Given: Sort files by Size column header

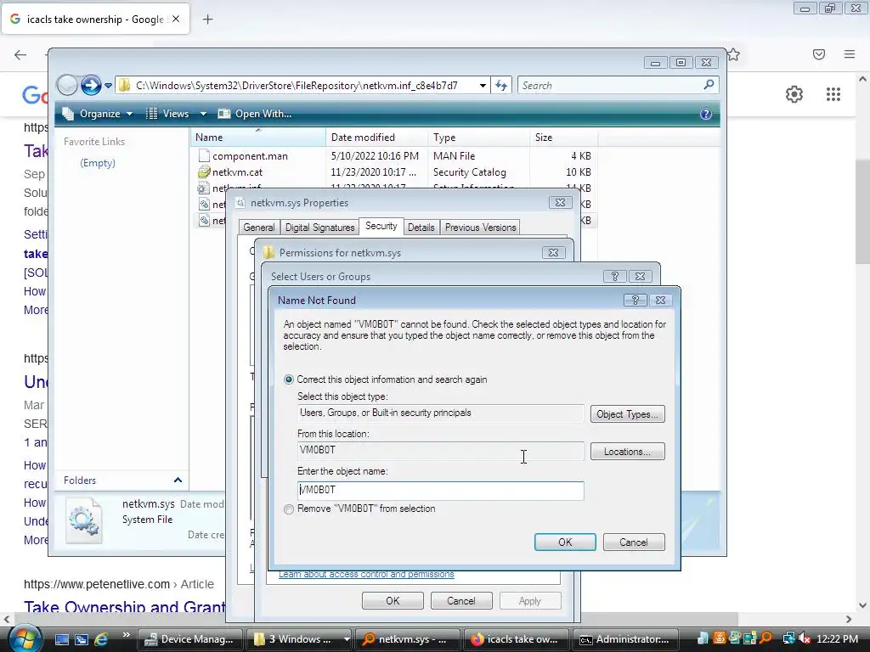Looking at the screenshot, I should (x=564, y=138).
